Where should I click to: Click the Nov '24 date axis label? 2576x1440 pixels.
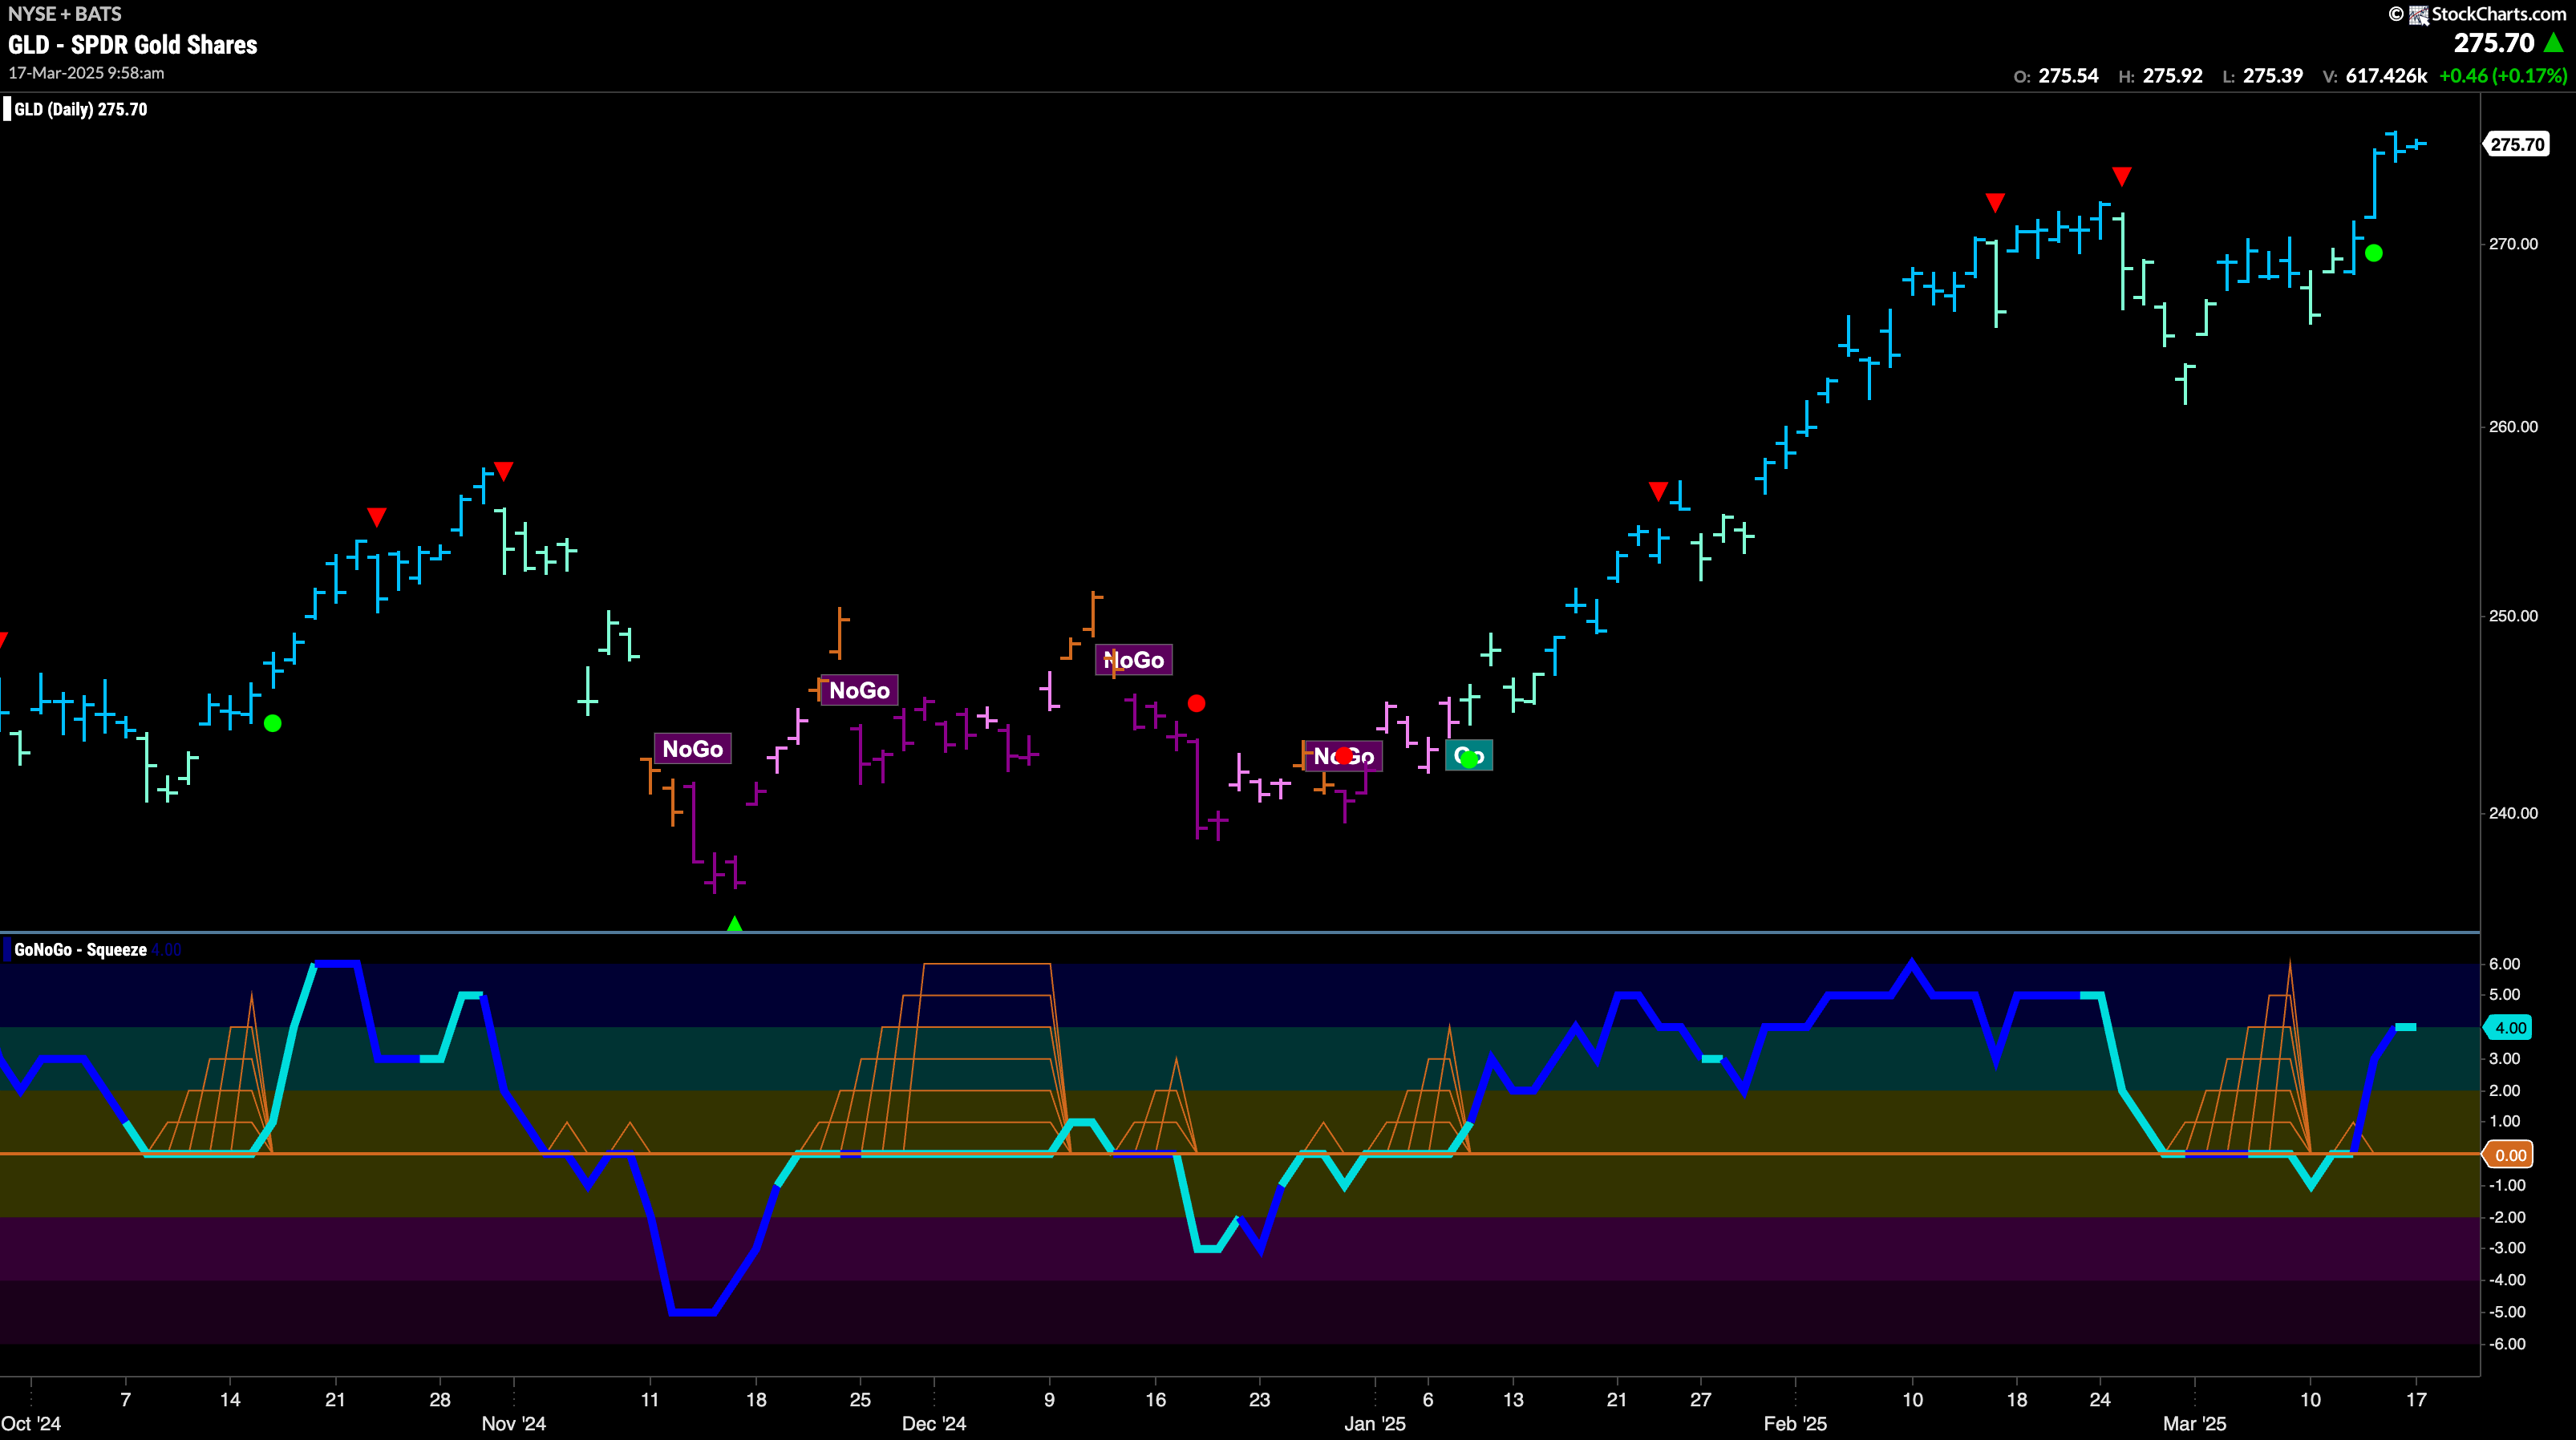514,1424
